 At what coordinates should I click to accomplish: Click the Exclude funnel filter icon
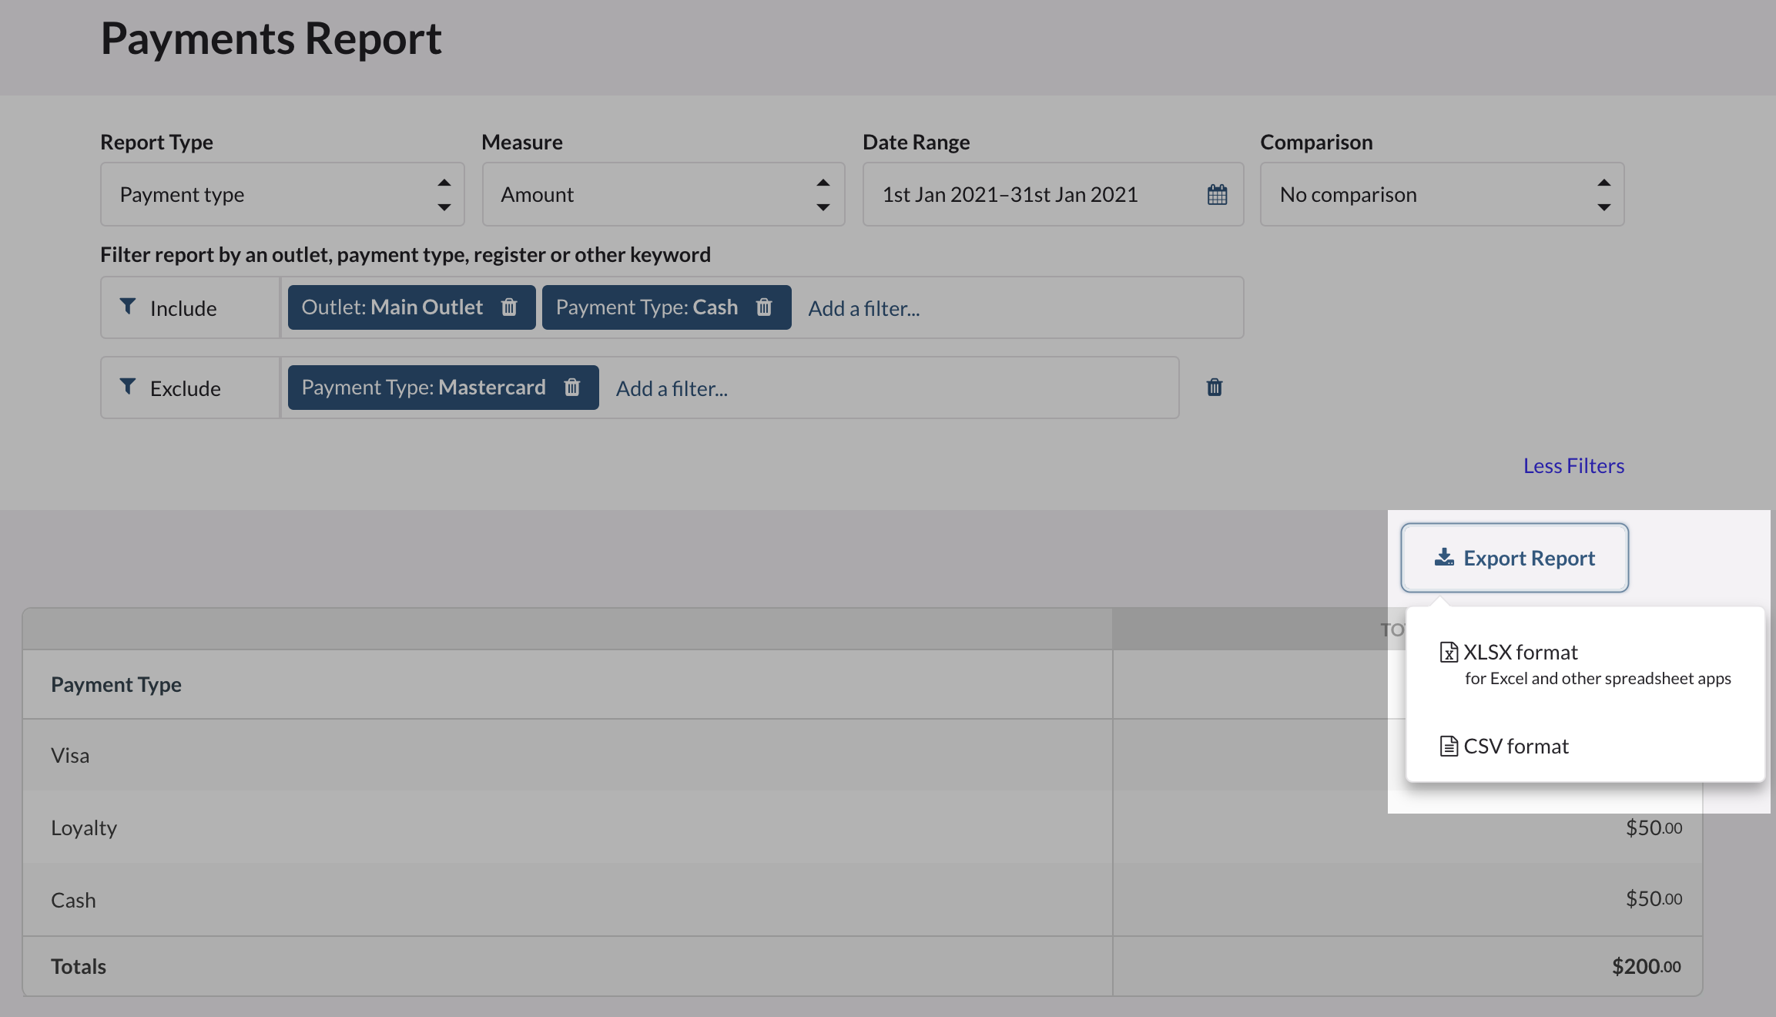(128, 387)
